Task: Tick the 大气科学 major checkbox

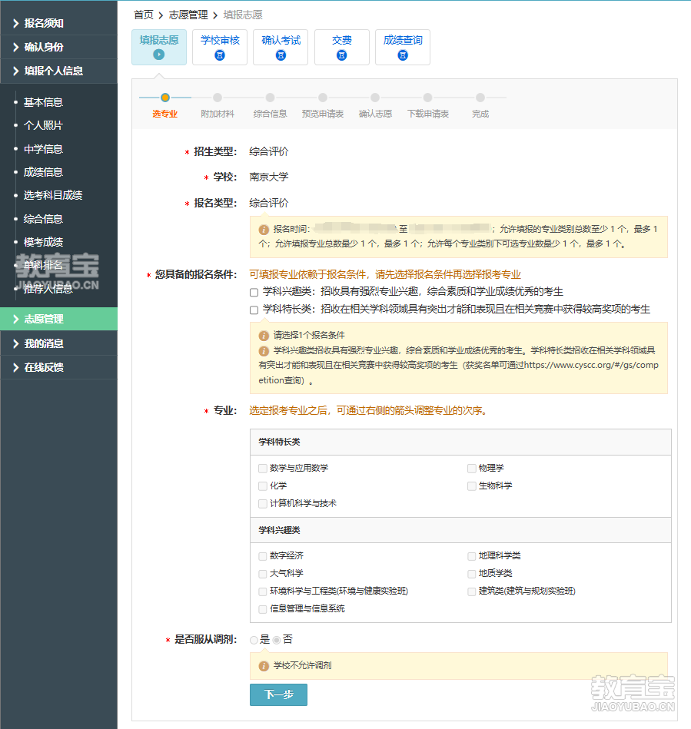Action: [263, 574]
